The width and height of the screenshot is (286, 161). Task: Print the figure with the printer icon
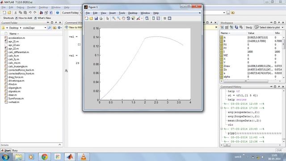tap(101, 18)
